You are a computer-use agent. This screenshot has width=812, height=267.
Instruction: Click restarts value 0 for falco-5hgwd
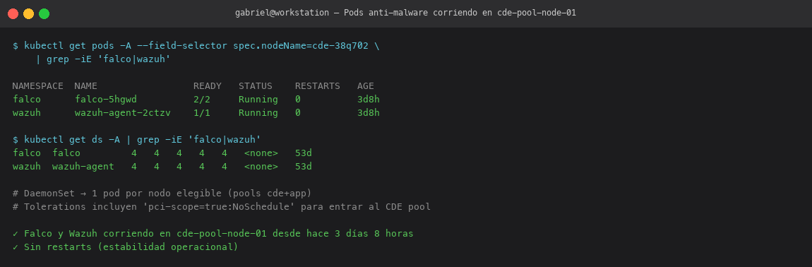pos(298,100)
